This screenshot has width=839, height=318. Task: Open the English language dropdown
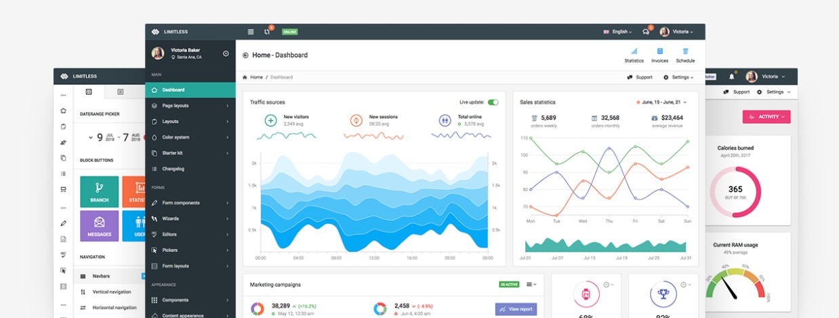click(x=617, y=32)
